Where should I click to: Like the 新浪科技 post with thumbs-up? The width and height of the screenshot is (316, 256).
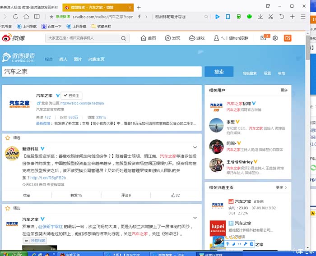[x=175, y=195]
